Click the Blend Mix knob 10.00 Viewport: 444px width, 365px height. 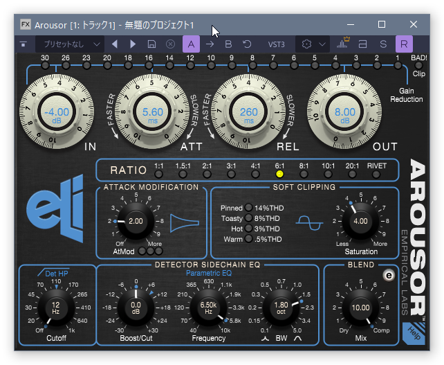[x=360, y=308]
